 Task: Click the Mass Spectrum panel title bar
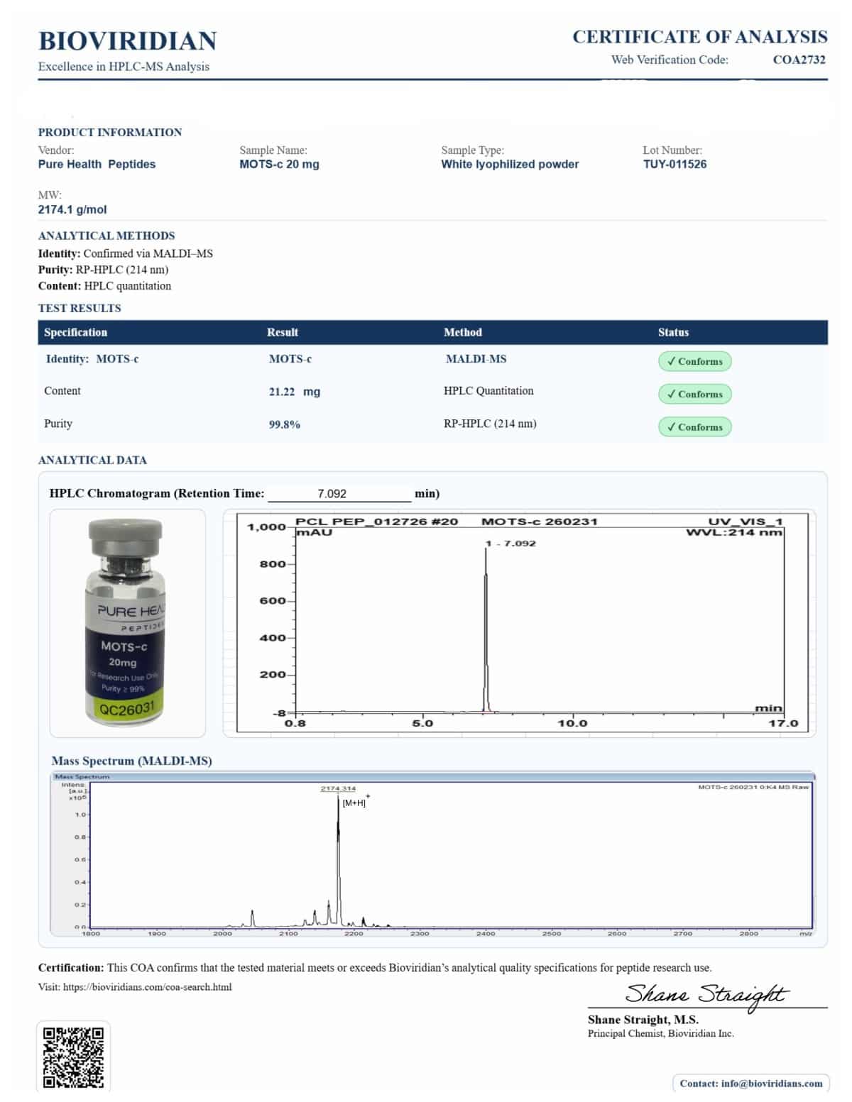tap(433, 776)
